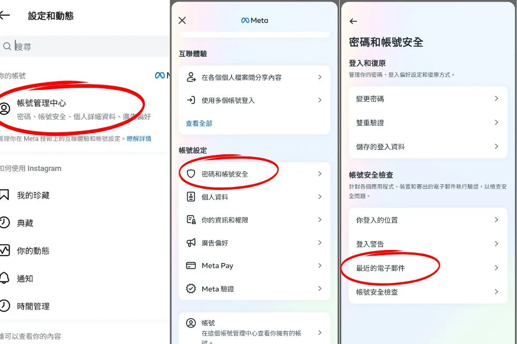Open 時間管理 time management
Viewport: 517px width, 344px height.
coord(85,306)
